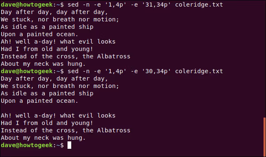This screenshot has width=266, height=157.
Task: Click the first sed command with '31,34p'
Action: (x=145, y=5)
